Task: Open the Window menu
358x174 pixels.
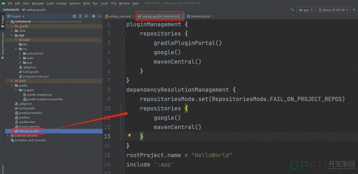Action: point(125,4)
